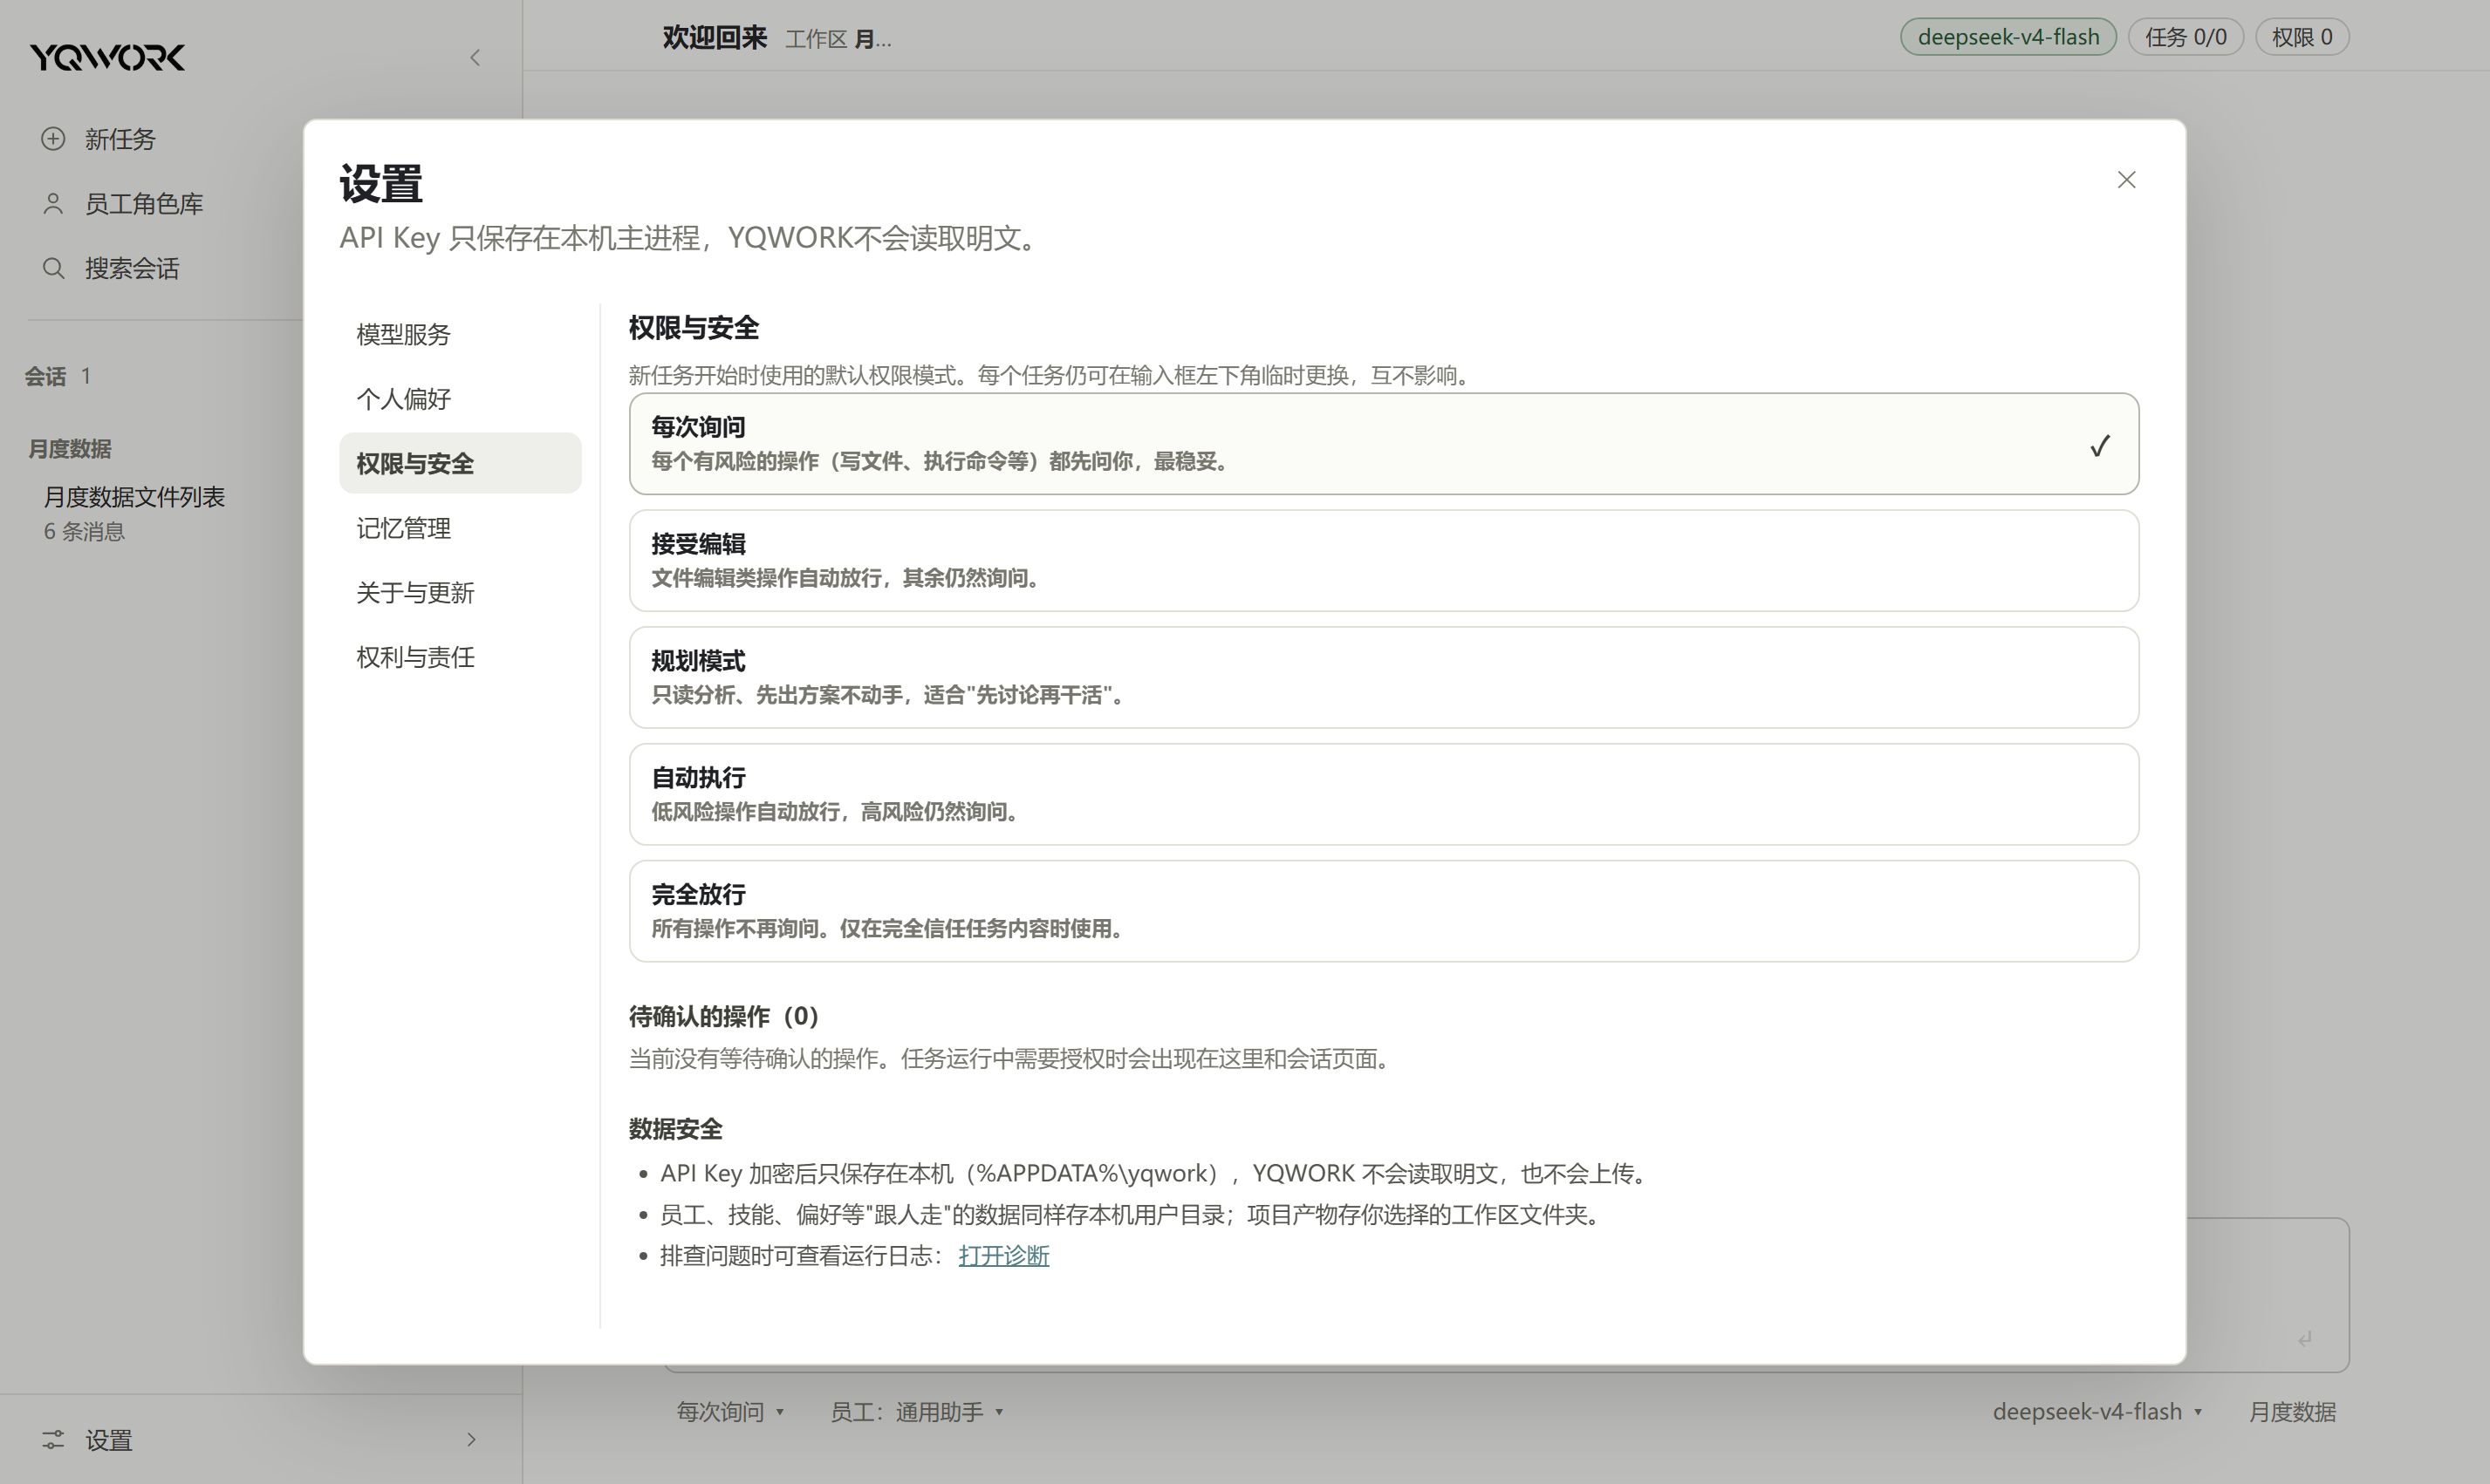Click the 月度数据 workspace label at bottom right
This screenshot has height=1484, width=2490.
click(x=2292, y=1411)
